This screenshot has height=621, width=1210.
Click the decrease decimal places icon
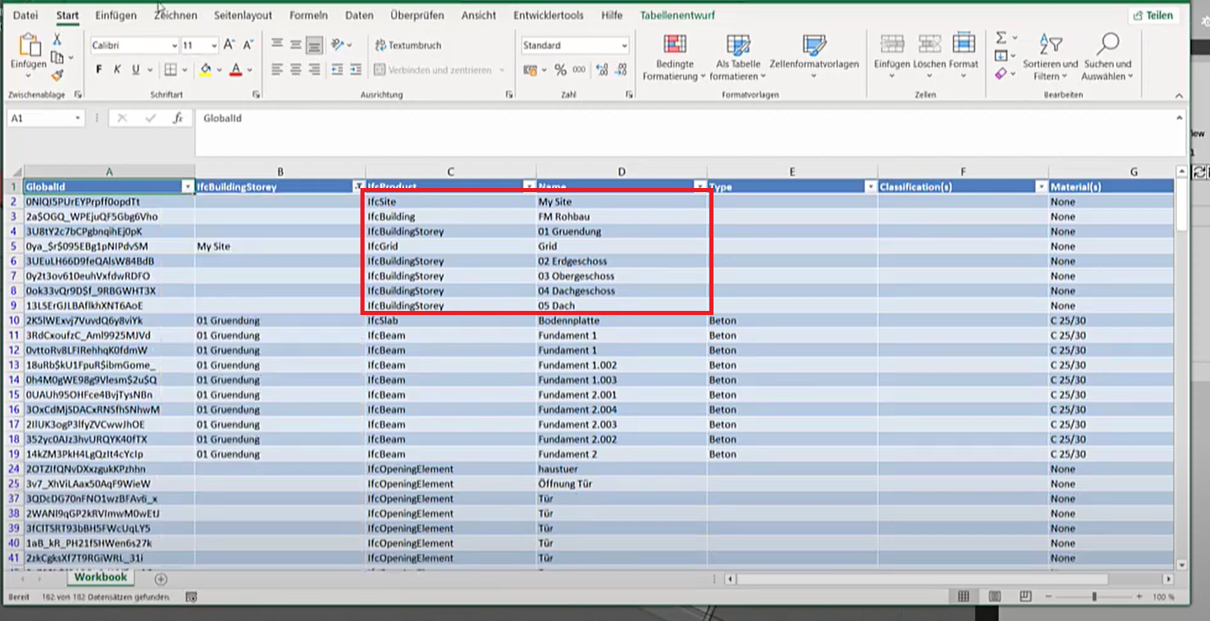(x=619, y=70)
